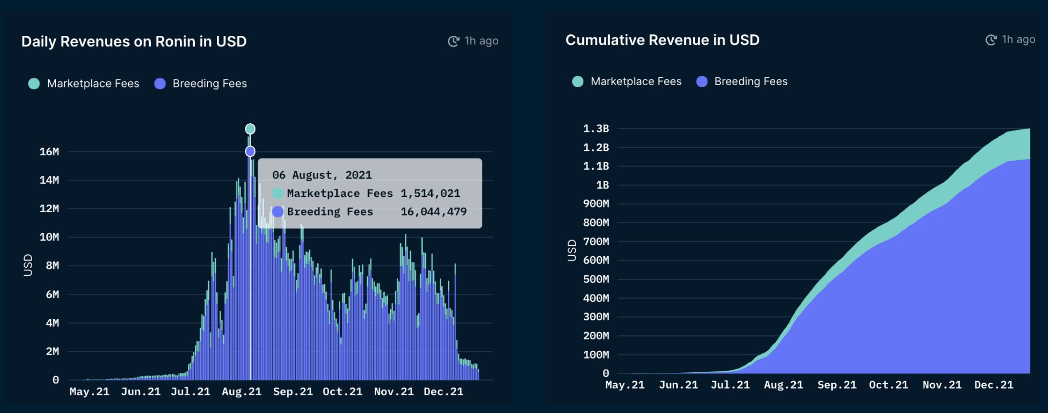This screenshot has height=413, width=1048.
Task: Click the '1h ago' timestamp on Daily Revenues
Action: (x=481, y=41)
